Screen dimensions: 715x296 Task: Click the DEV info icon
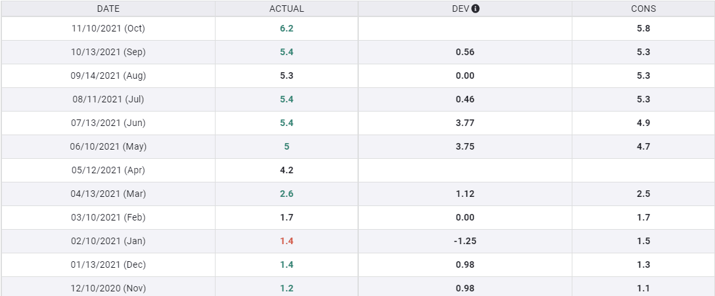click(x=476, y=9)
